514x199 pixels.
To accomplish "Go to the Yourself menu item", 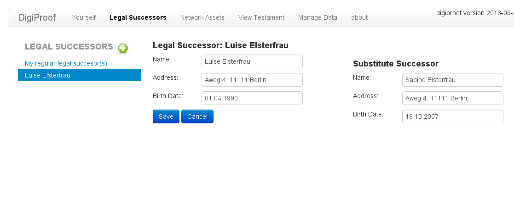I will pyautogui.click(x=84, y=17).
